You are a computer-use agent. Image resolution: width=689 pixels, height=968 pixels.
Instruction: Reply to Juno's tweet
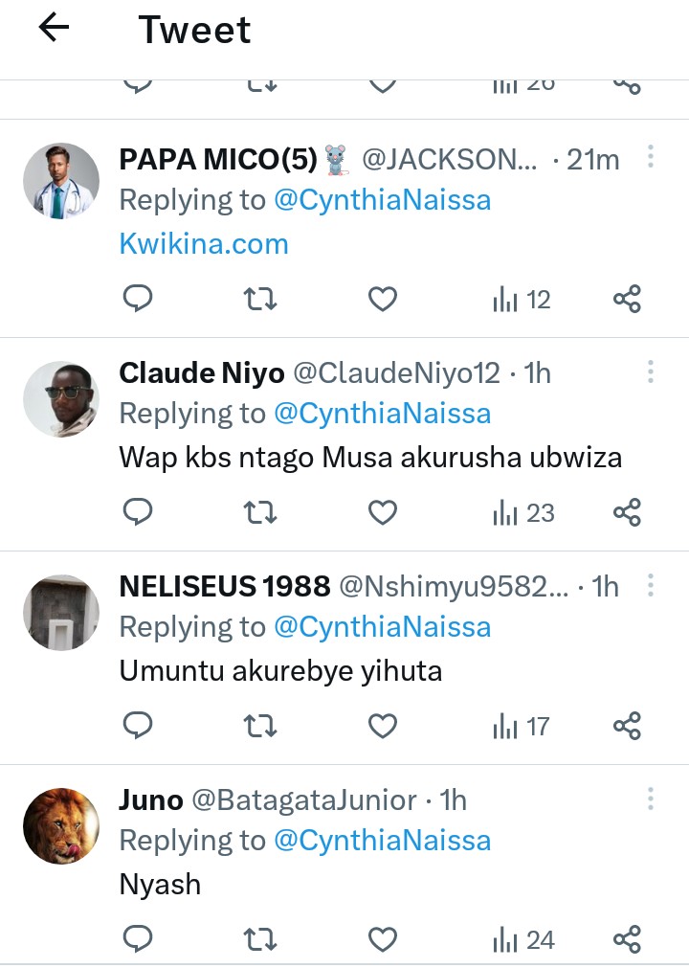[139, 939]
